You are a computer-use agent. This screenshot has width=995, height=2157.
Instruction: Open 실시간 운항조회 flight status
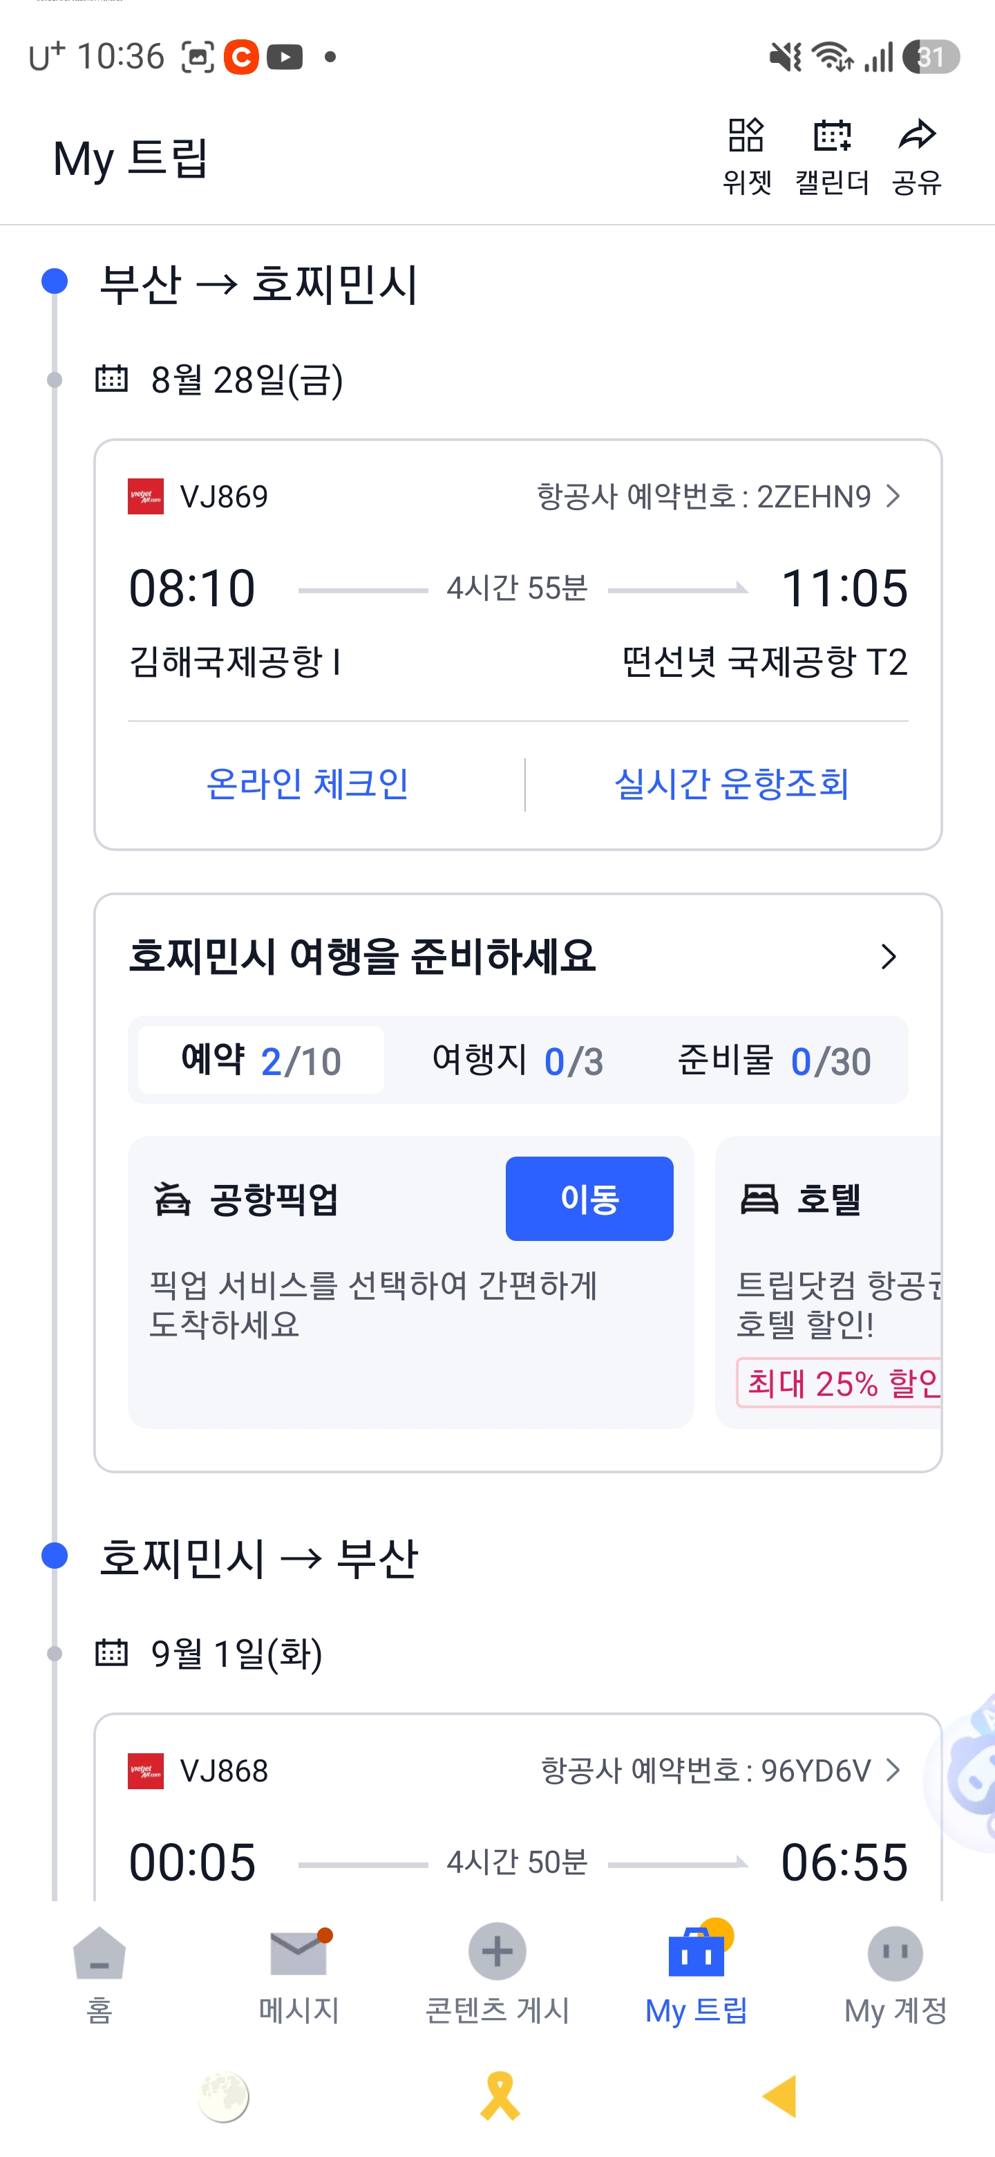pyautogui.click(x=732, y=784)
